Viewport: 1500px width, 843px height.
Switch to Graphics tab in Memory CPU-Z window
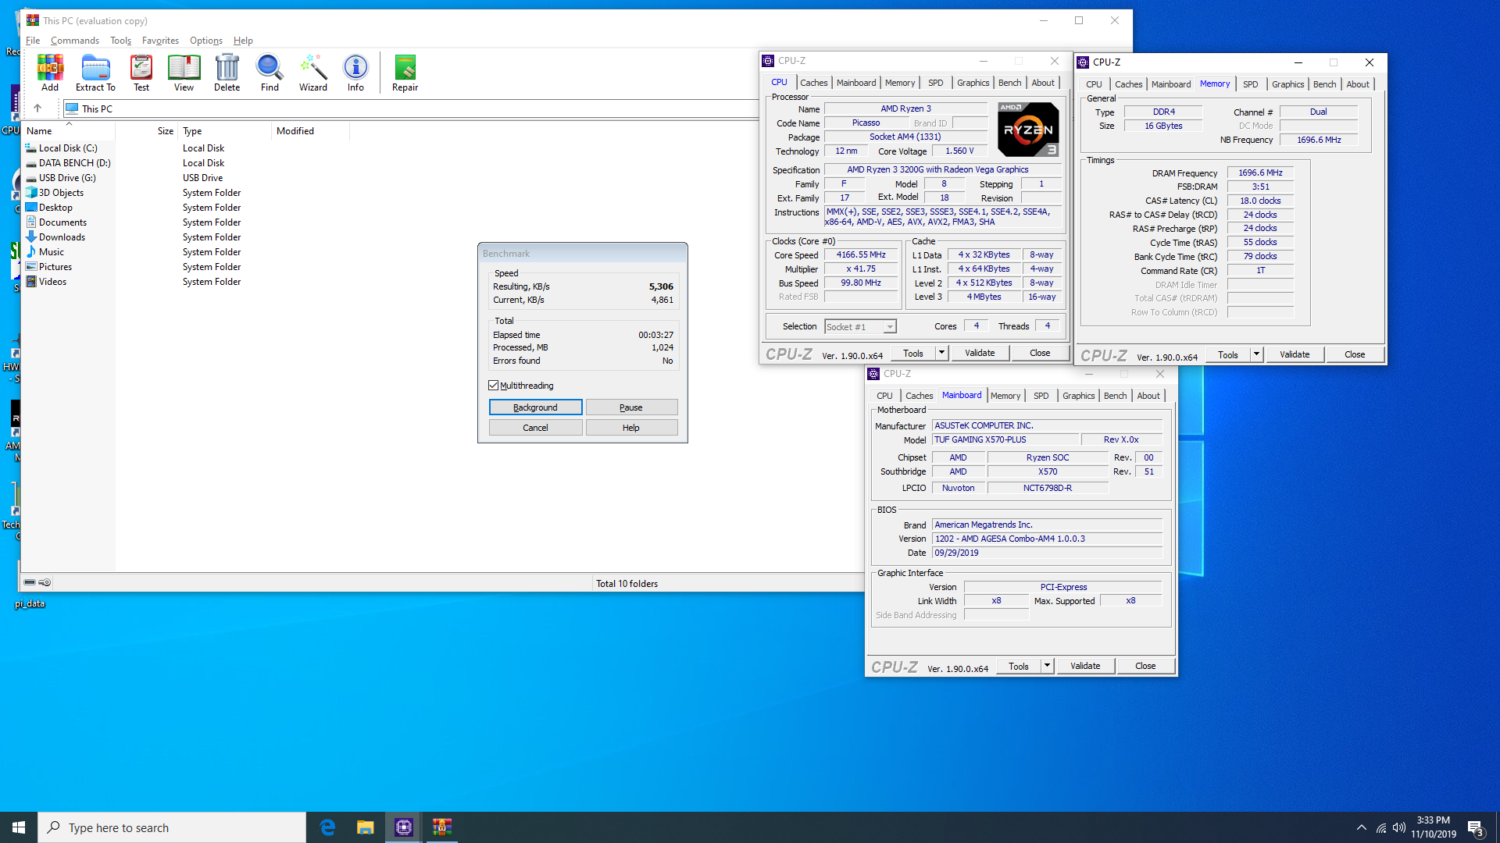pos(1287,84)
